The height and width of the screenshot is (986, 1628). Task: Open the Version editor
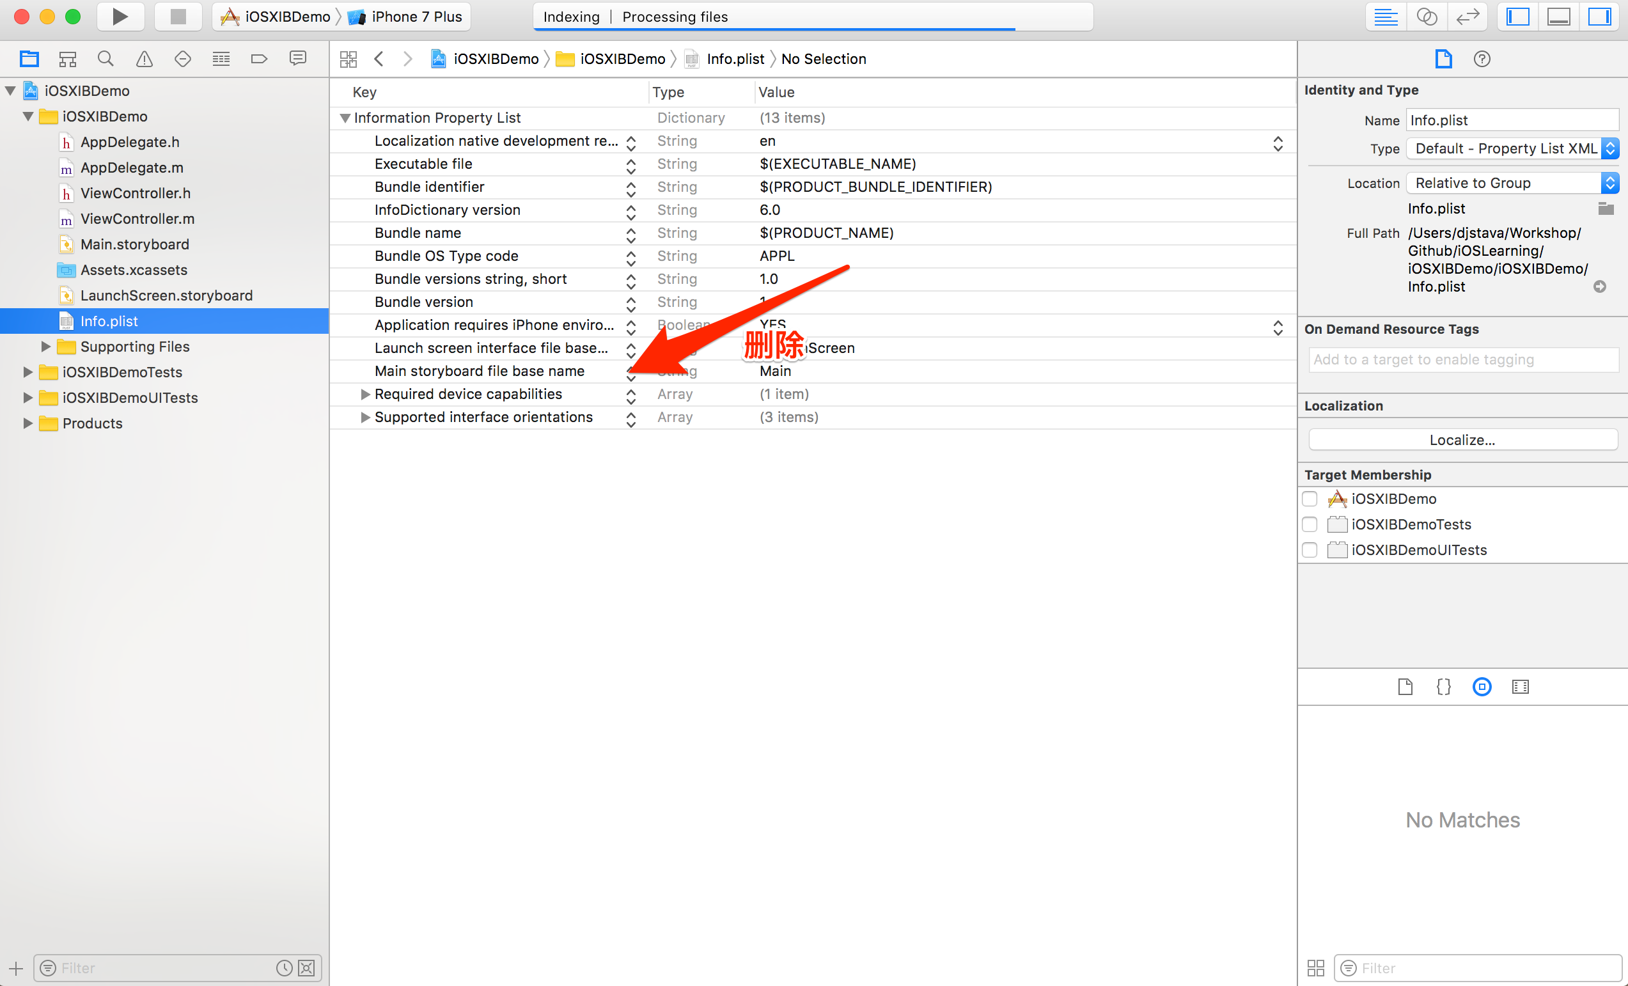pyautogui.click(x=1467, y=17)
